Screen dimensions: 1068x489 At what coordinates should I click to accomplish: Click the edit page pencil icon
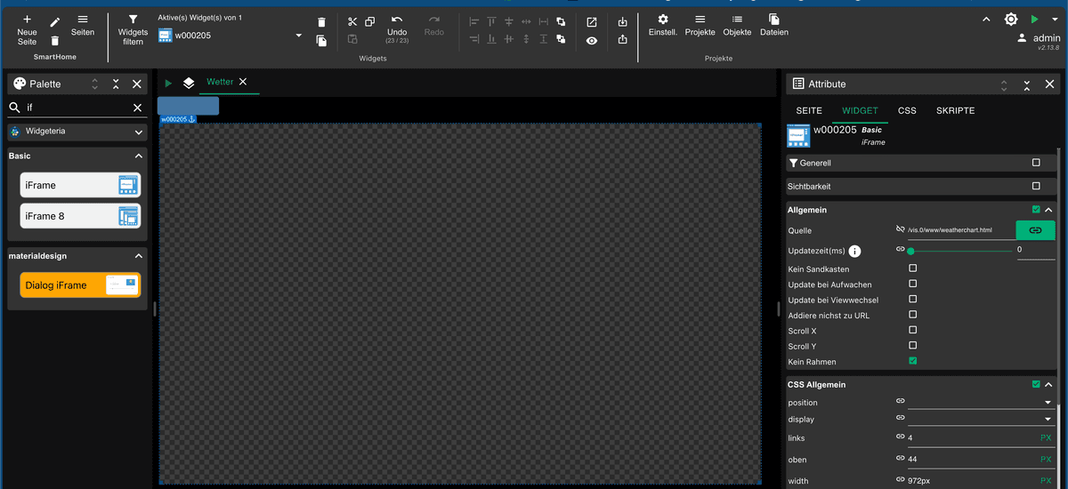(55, 22)
